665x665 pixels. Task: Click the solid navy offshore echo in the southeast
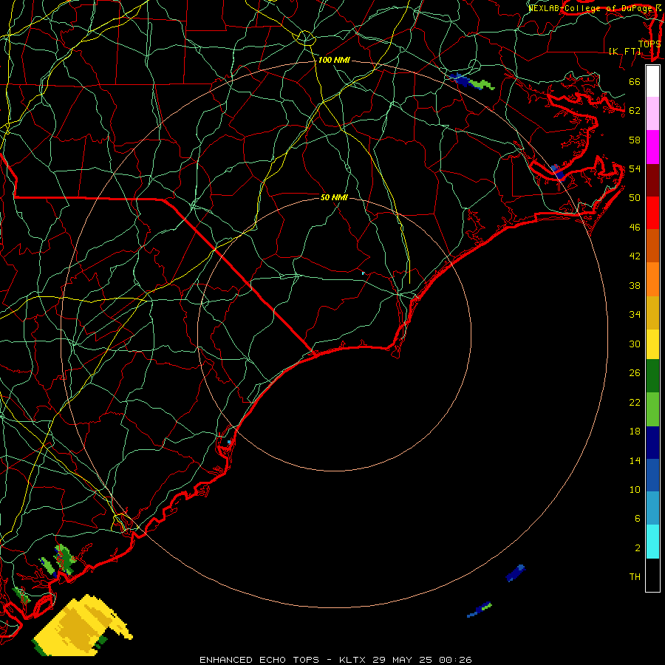click(516, 573)
